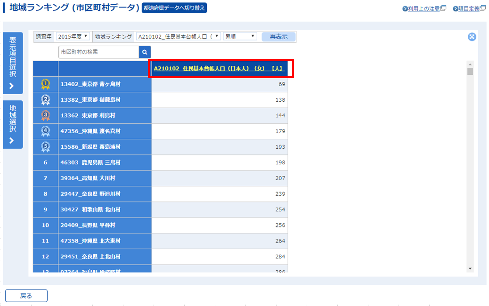Click the 市区町村の検索 search input field

click(x=98, y=52)
